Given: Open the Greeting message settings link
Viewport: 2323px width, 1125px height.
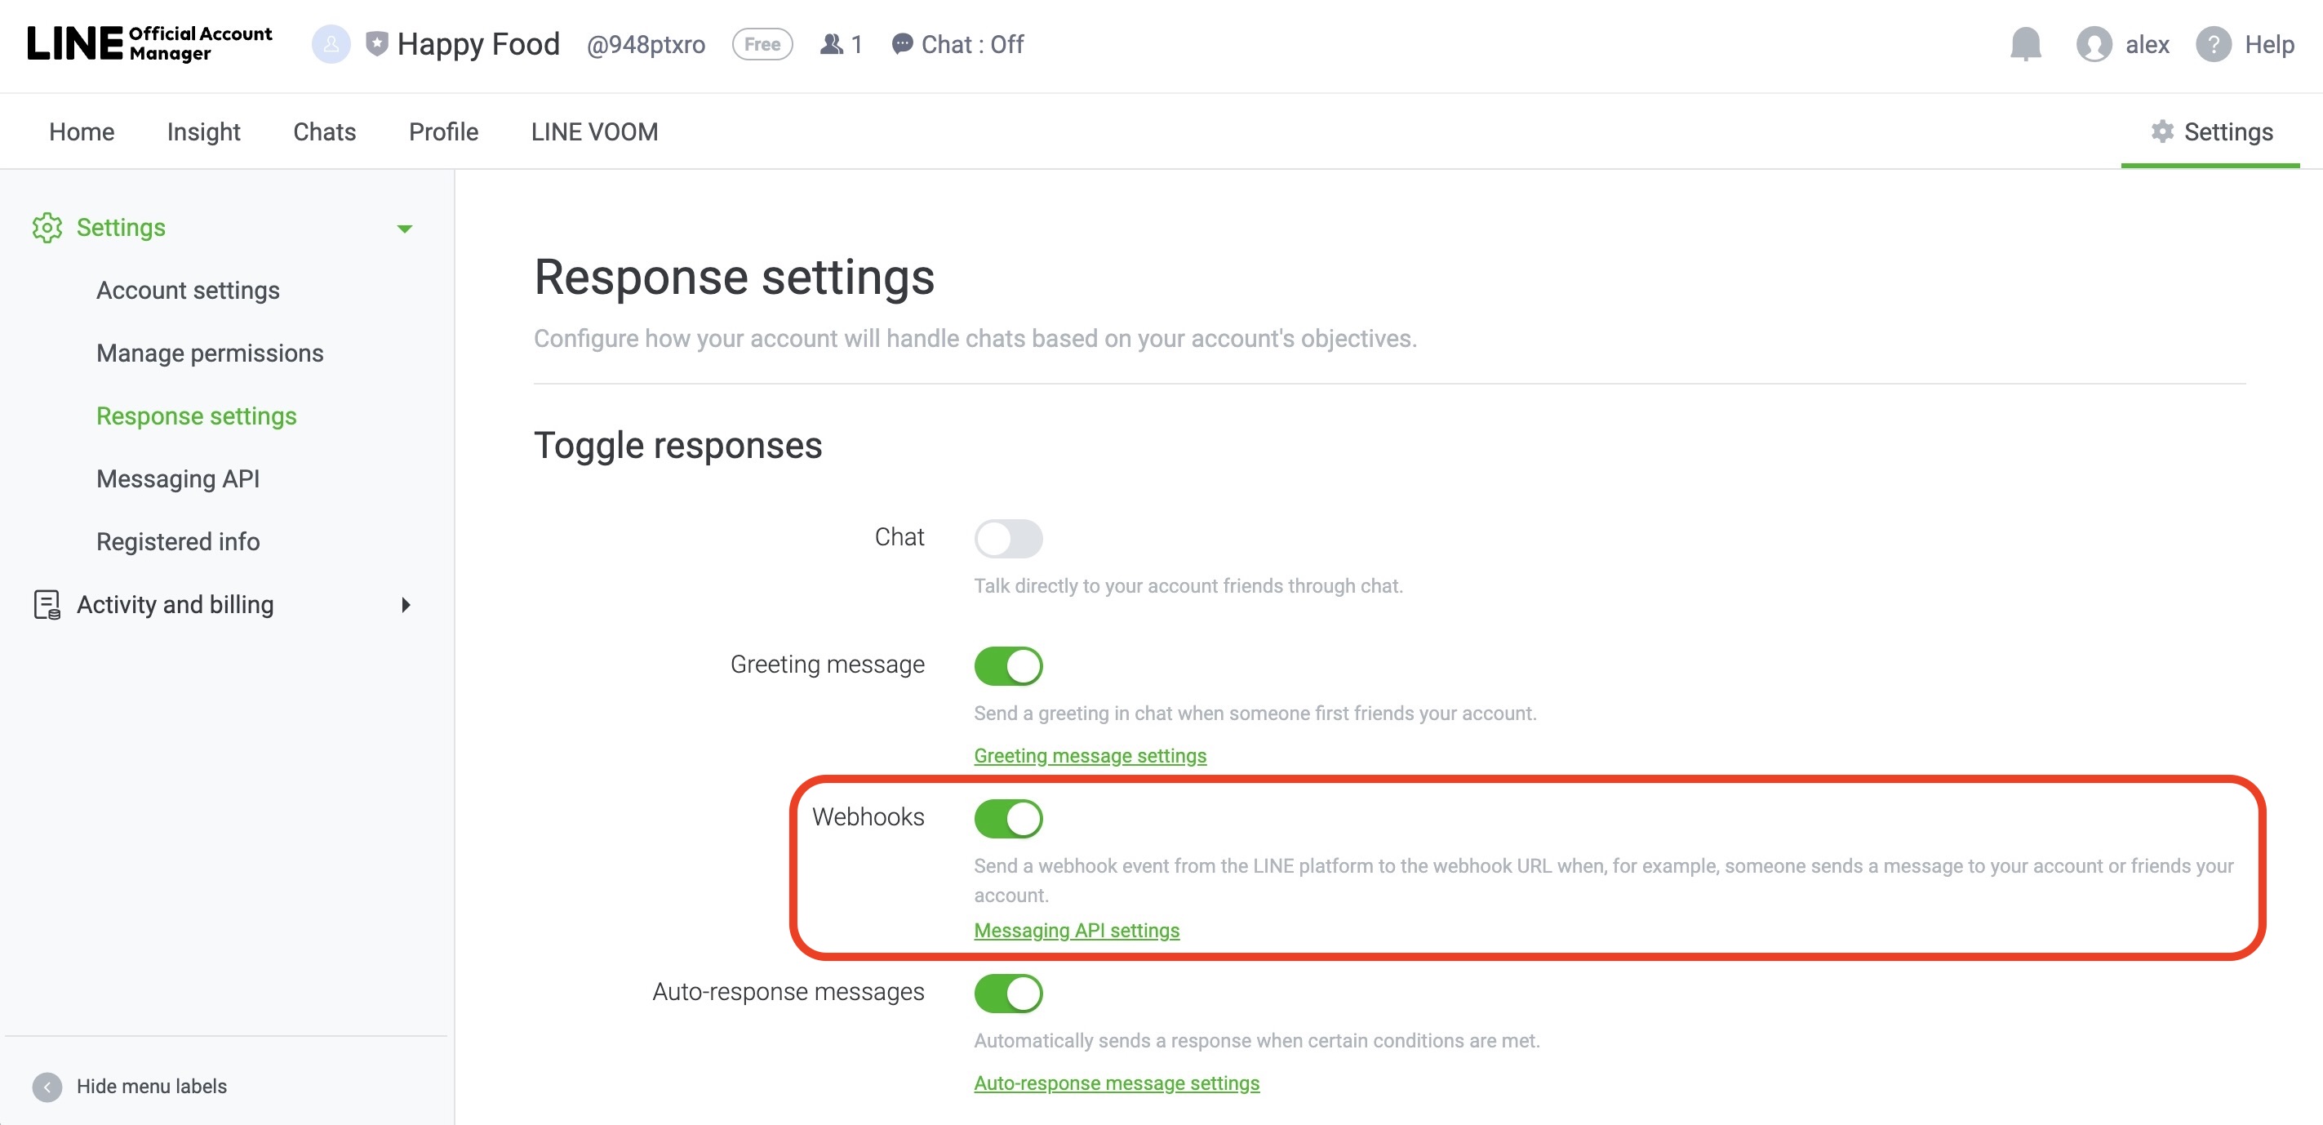Looking at the screenshot, I should click(1090, 755).
